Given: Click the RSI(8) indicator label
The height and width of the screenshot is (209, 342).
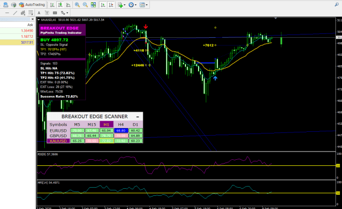Looking at the screenshot, I should pyautogui.click(x=48, y=154).
